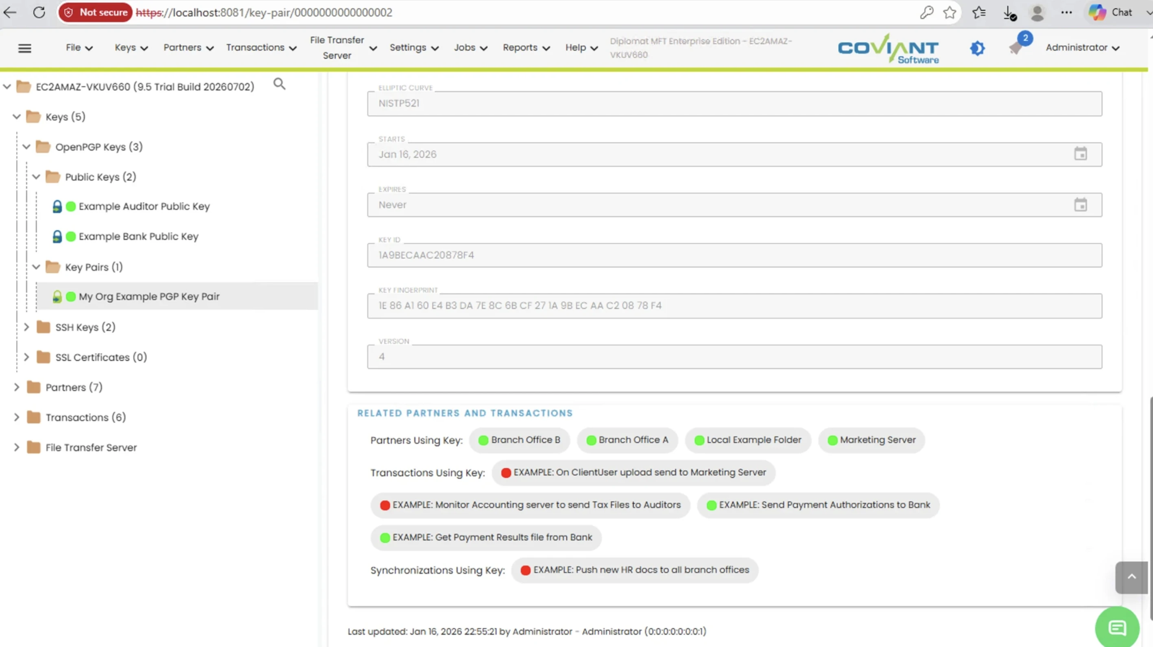Click the browser back arrow

tap(10, 12)
